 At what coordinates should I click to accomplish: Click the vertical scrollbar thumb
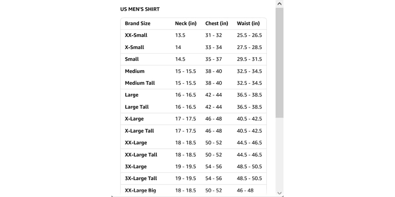pos(279,63)
